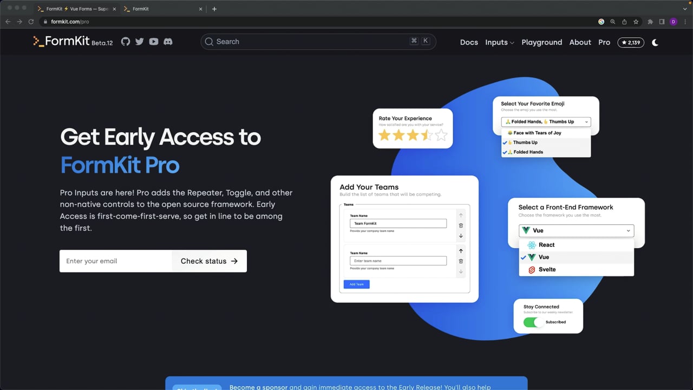Click the share page icon in toolbar
693x390 pixels.
pos(624,22)
